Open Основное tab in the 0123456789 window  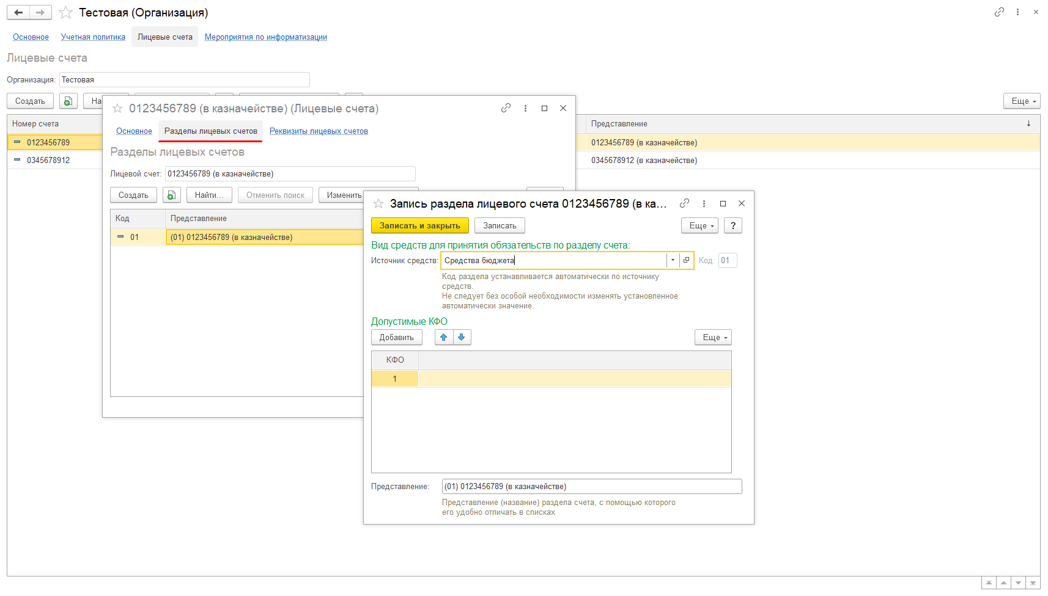(134, 131)
